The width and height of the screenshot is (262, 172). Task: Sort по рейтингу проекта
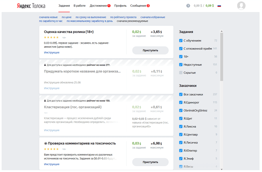pyautogui.click(x=123, y=17)
